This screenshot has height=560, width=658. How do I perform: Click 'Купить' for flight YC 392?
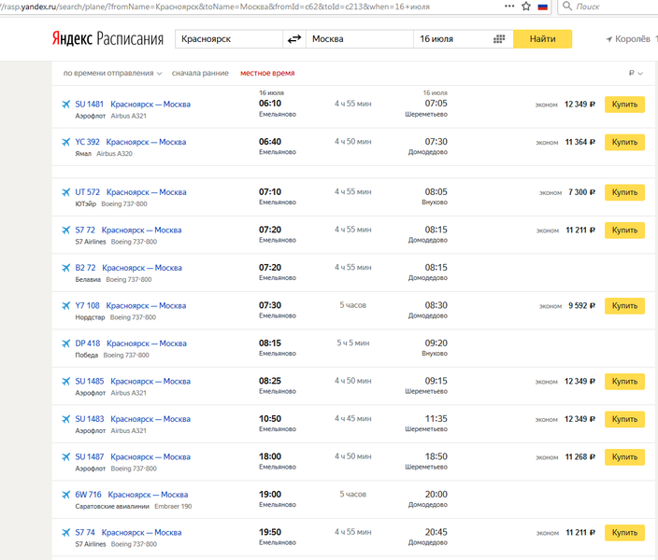tap(624, 142)
